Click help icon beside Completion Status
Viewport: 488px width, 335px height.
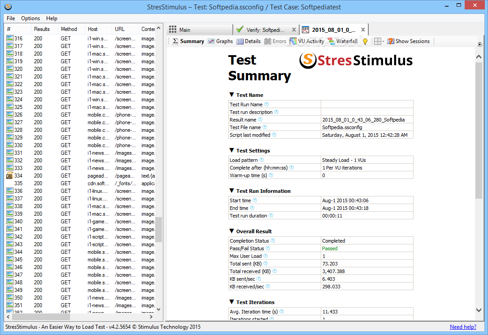[x=273, y=240]
